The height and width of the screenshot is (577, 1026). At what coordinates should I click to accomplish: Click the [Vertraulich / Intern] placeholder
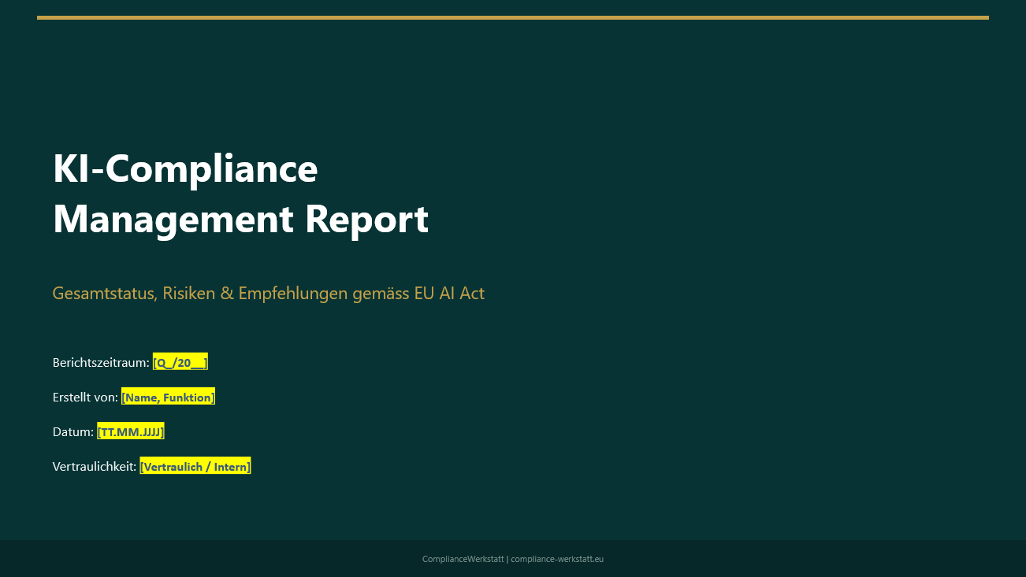195,465
